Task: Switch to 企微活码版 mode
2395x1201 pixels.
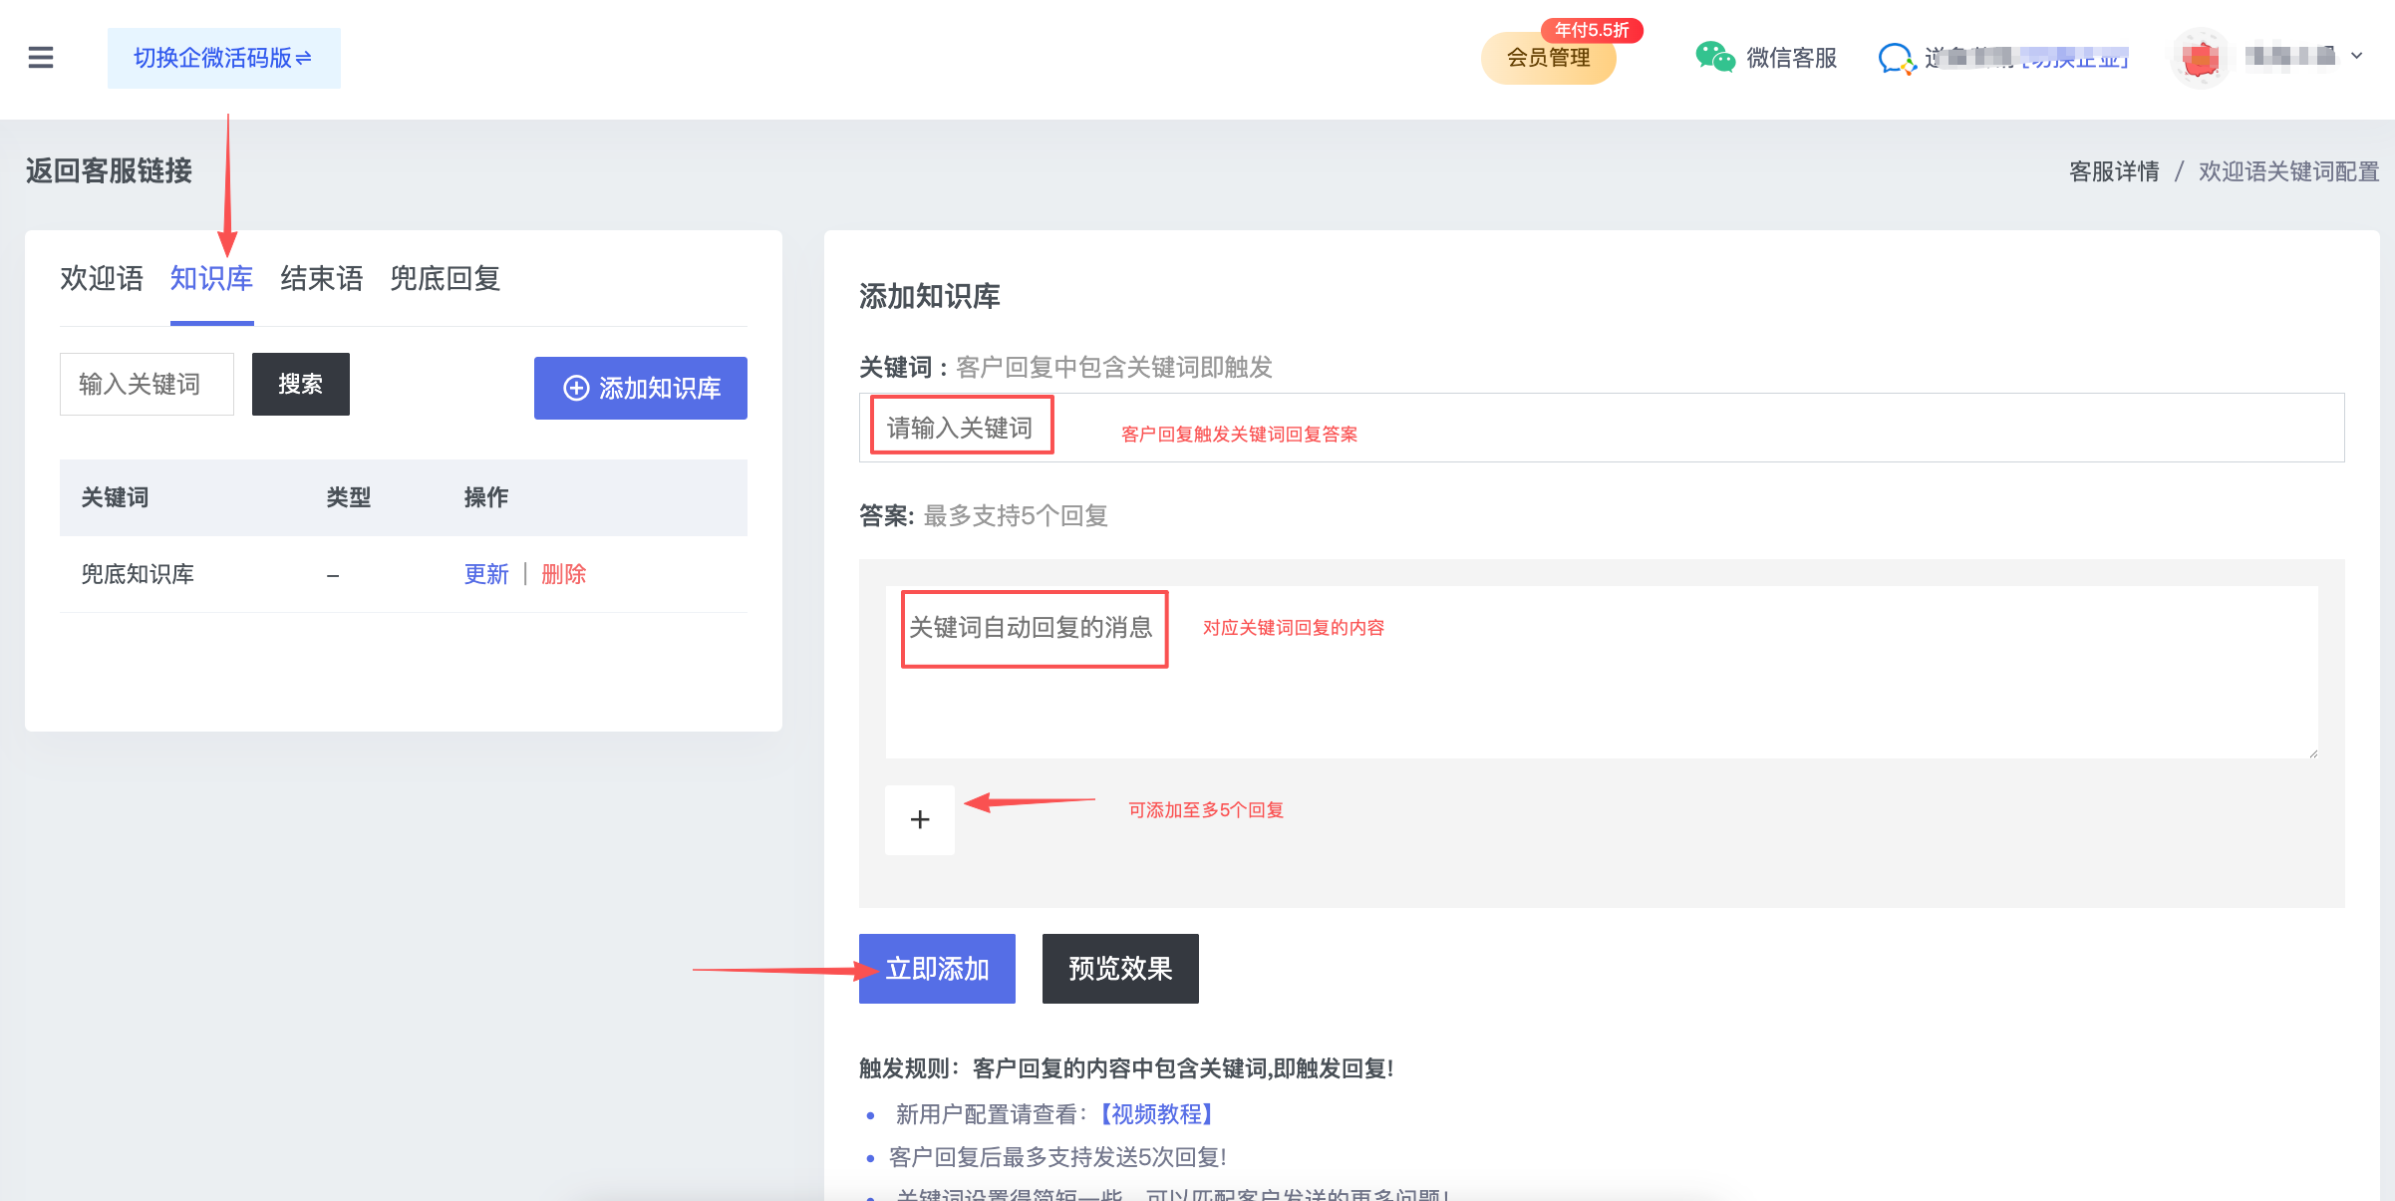Action: pos(224,58)
